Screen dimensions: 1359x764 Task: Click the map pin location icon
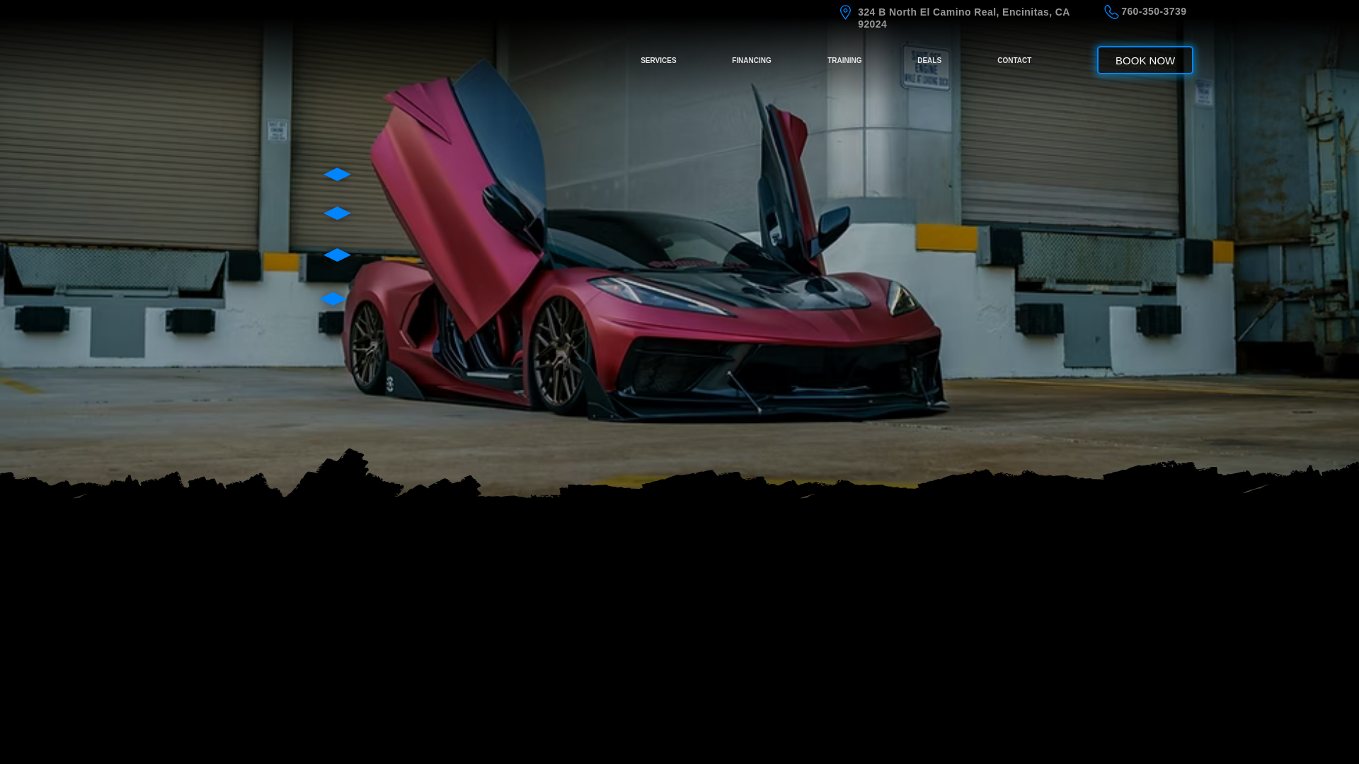[845, 12]
